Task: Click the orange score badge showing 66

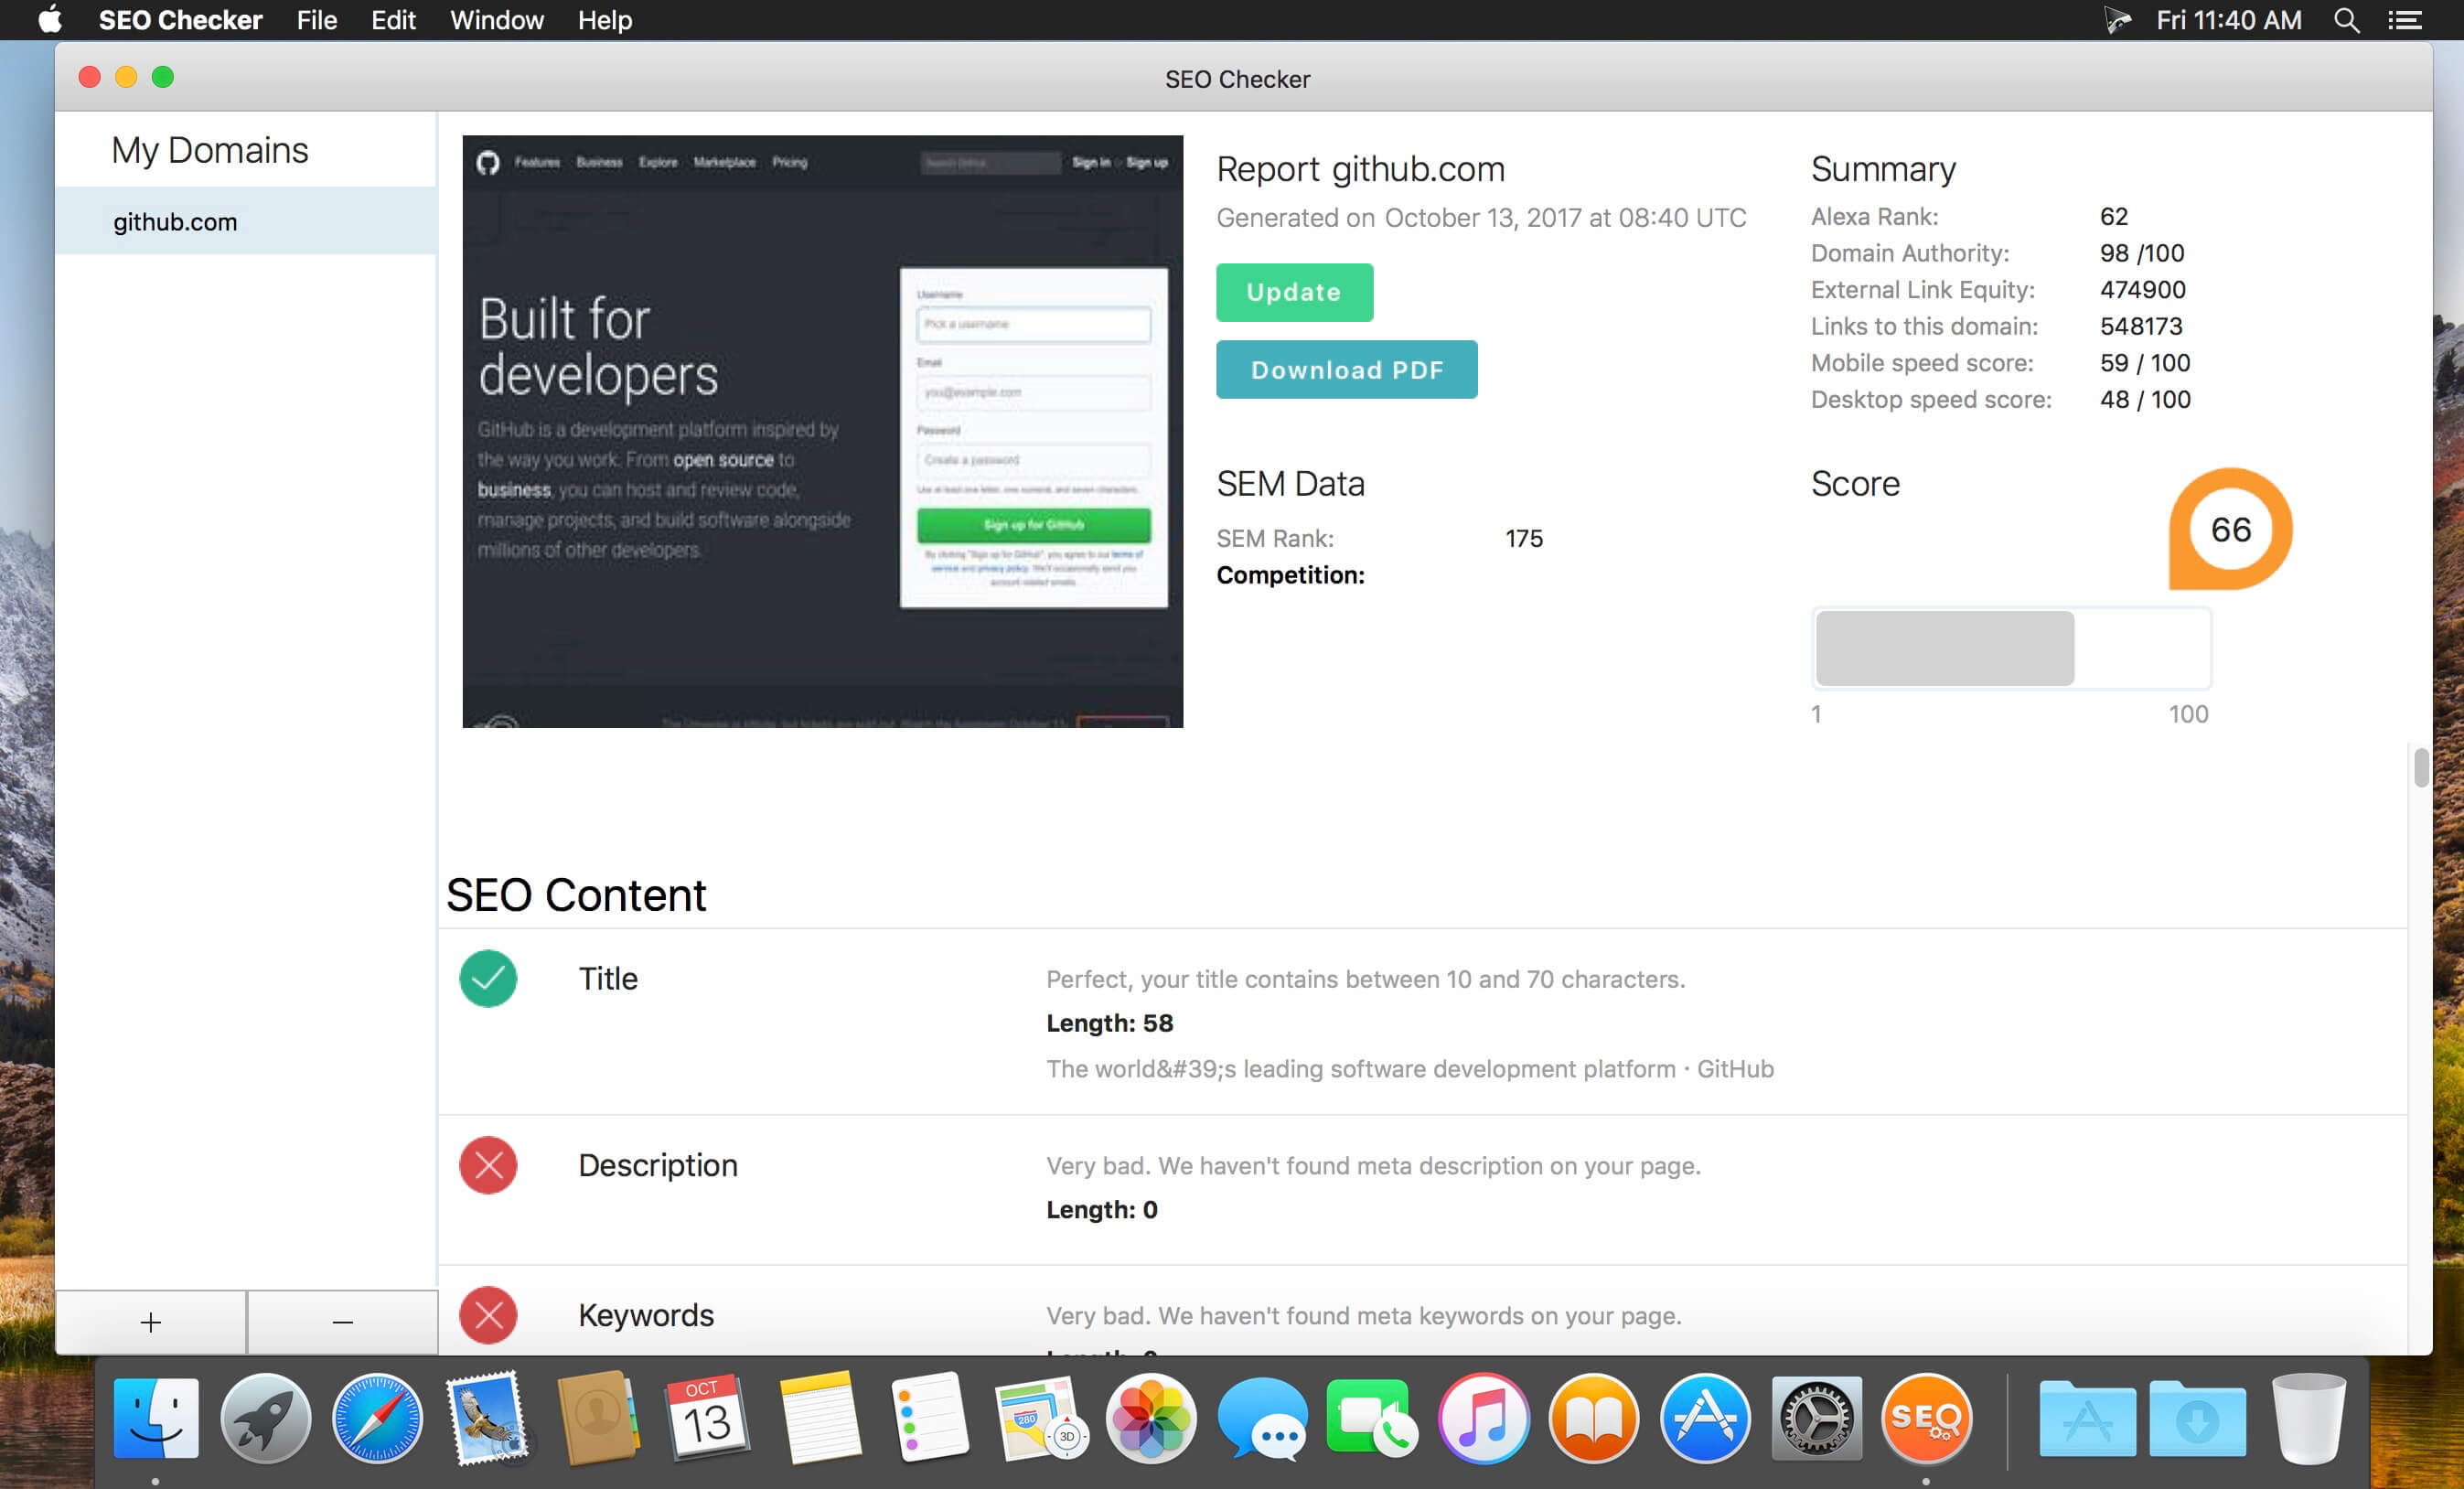Action: 2230,529
